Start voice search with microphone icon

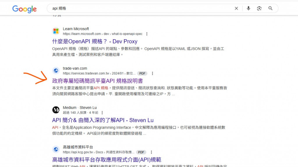click(x=249, y=8)
